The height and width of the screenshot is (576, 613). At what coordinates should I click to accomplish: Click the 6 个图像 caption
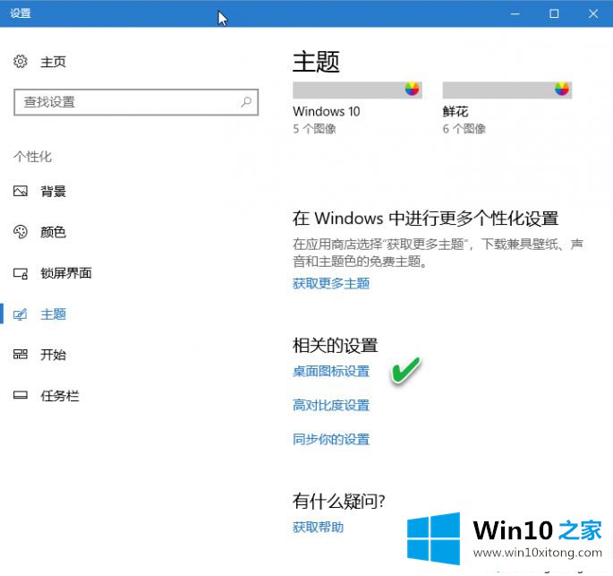point(464,129)
